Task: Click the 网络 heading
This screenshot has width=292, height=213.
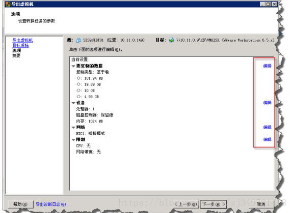Action: (x=81, y=128)
